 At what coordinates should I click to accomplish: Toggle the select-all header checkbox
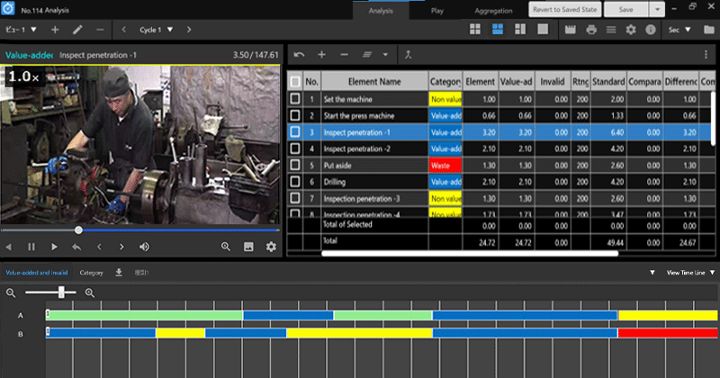pyautogui.click(x=295, y=81)
